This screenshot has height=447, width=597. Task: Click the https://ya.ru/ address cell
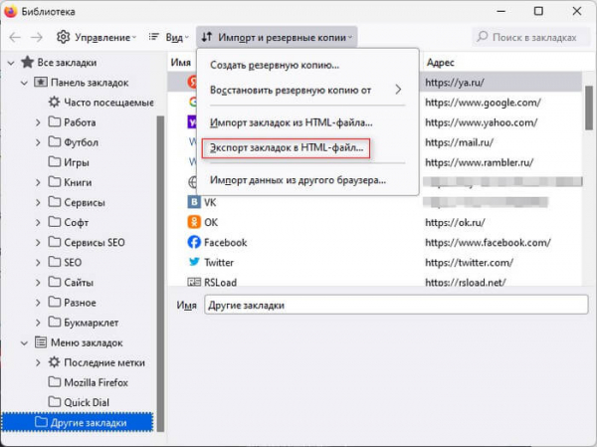[455, 83]
